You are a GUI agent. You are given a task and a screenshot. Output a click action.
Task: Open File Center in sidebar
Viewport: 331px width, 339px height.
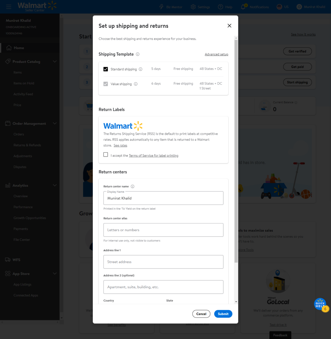tap(22, 240)
